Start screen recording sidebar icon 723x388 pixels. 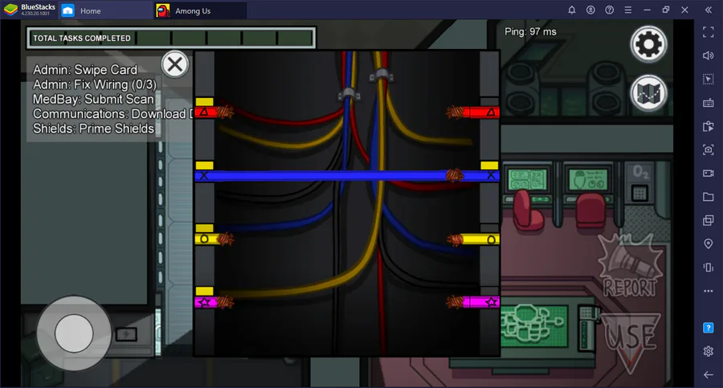coord(709,173)
